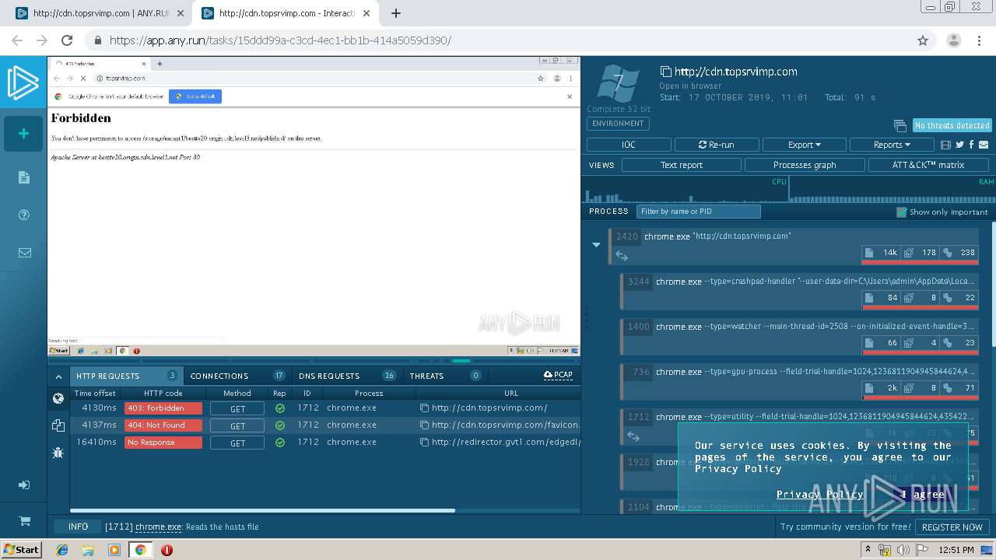The width and height of the screenshot is (996, 560).
Task: Switch to Threats tab
Action: point(446,376)
